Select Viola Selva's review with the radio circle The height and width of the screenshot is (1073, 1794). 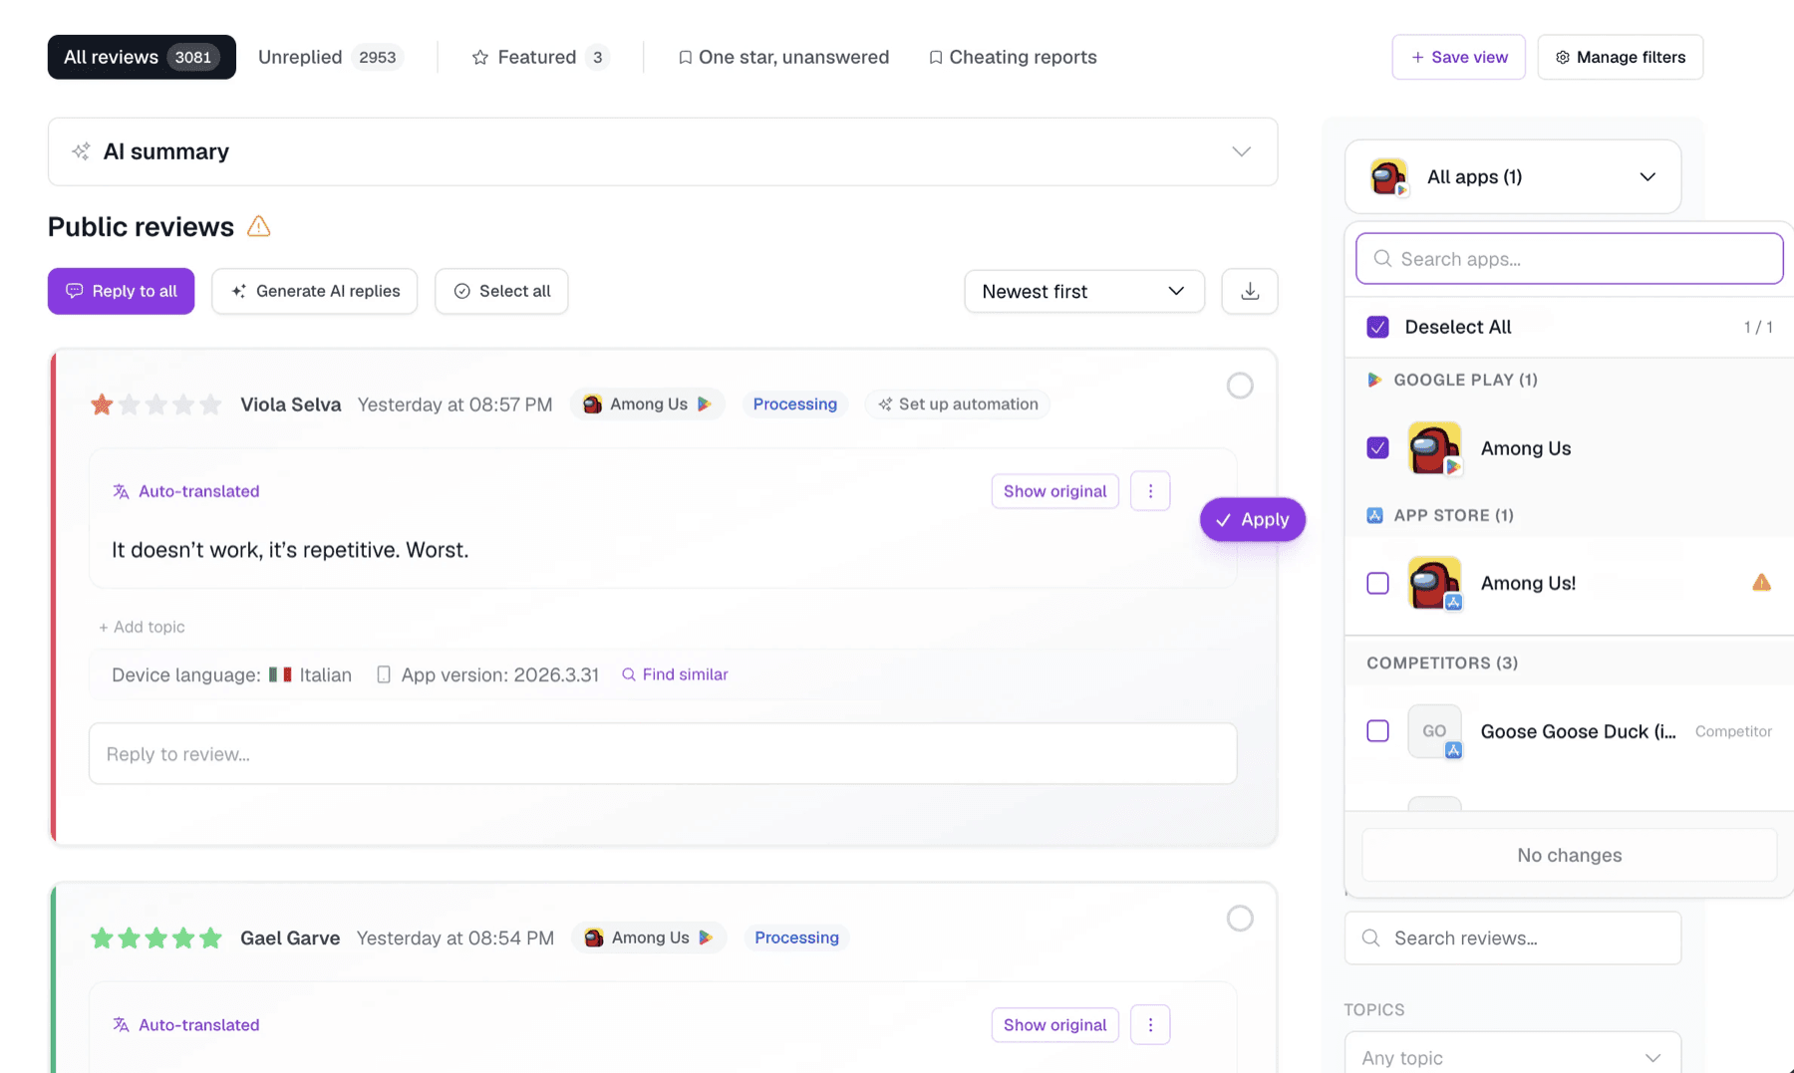tap(1240, 386)
